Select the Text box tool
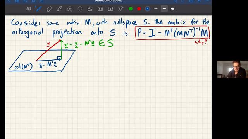Image resolution: width=248 pixels, height=139 pixels. coord(110,9)
